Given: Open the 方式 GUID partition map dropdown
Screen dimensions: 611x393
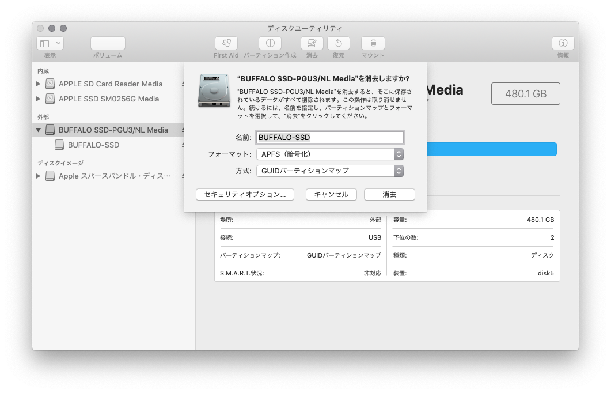Looking at the screenshot, I should (329, 171).
